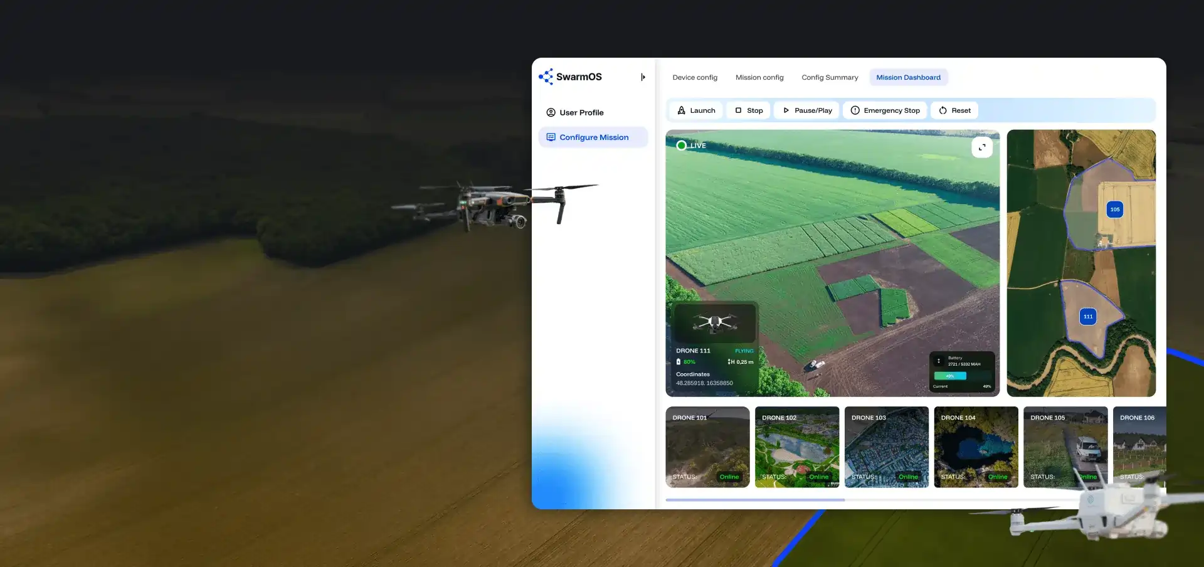Open the DRONE 103 feed thumbnail

pos(887,447)
